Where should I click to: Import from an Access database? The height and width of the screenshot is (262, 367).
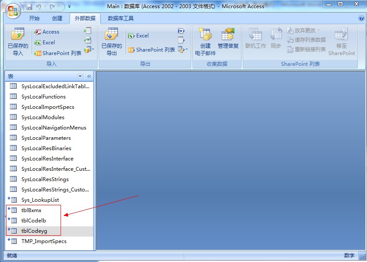pos(47,32)
